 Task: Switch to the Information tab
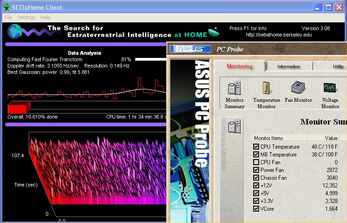click(x=289, y=66)
